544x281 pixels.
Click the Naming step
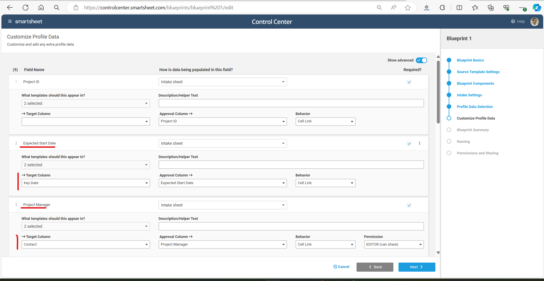point(463,142)
